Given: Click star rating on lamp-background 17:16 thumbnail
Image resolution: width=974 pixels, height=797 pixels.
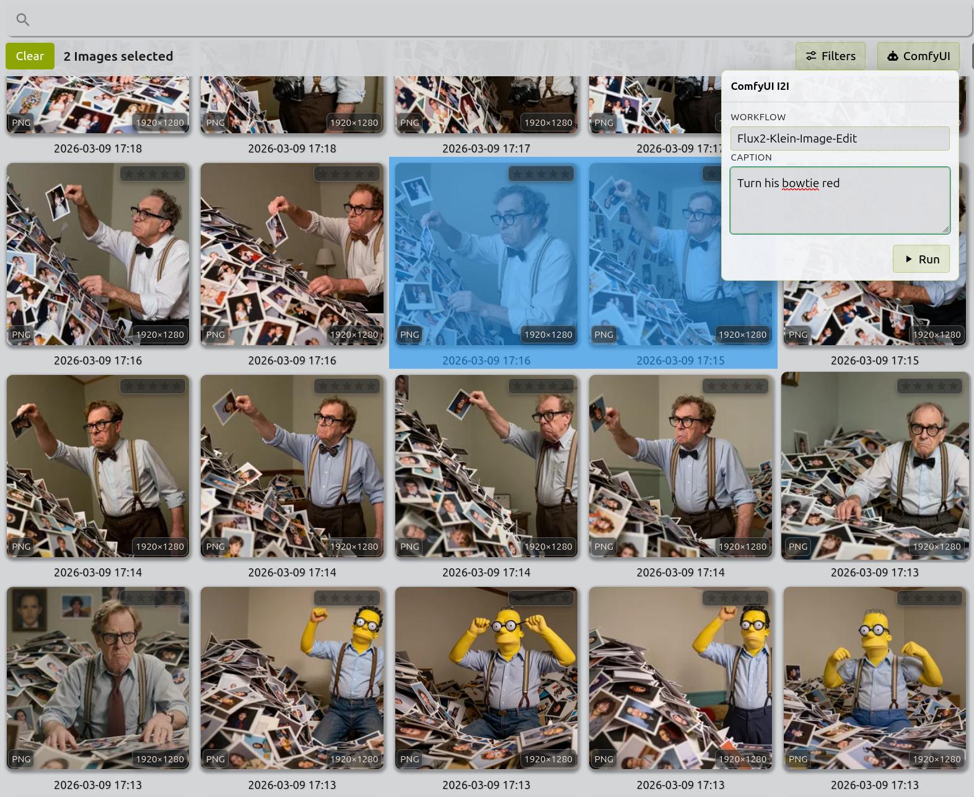Looking at the screenshot, I should (347, 174).
